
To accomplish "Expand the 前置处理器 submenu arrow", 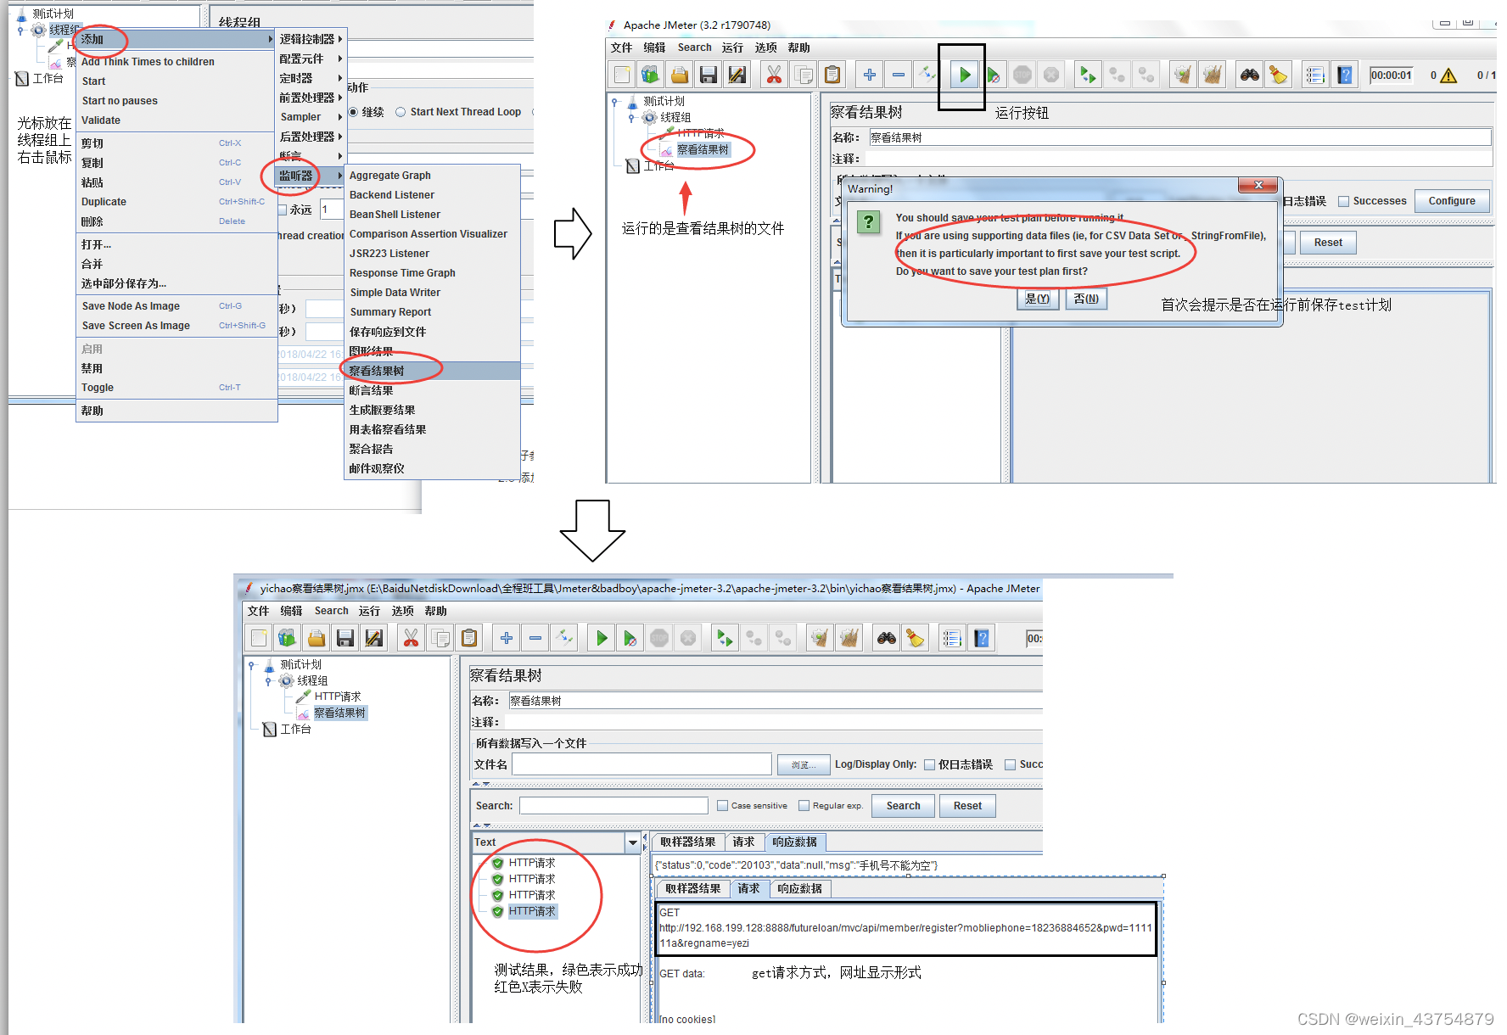I will pyautogui.click(x=340, y=98).
